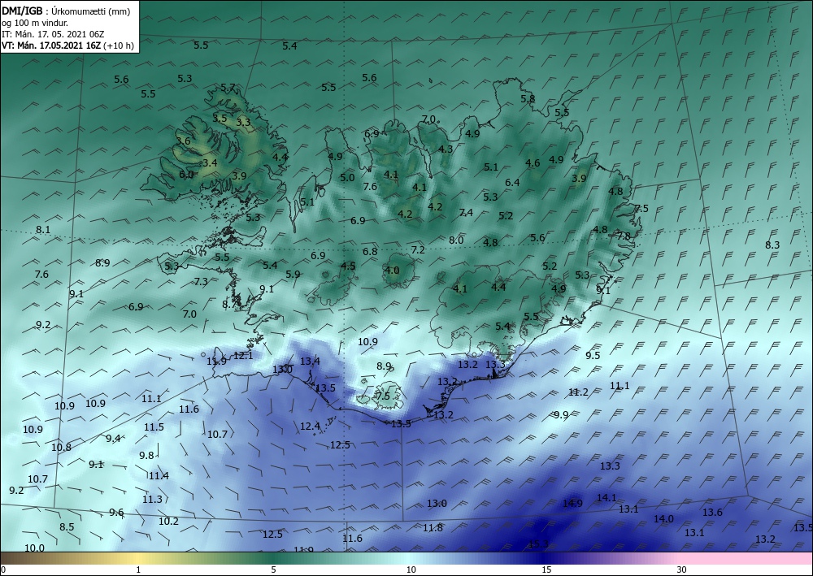This screenshot has height=576, width=813.
Task: Click the color scale label 1
Action: point(138,570)
